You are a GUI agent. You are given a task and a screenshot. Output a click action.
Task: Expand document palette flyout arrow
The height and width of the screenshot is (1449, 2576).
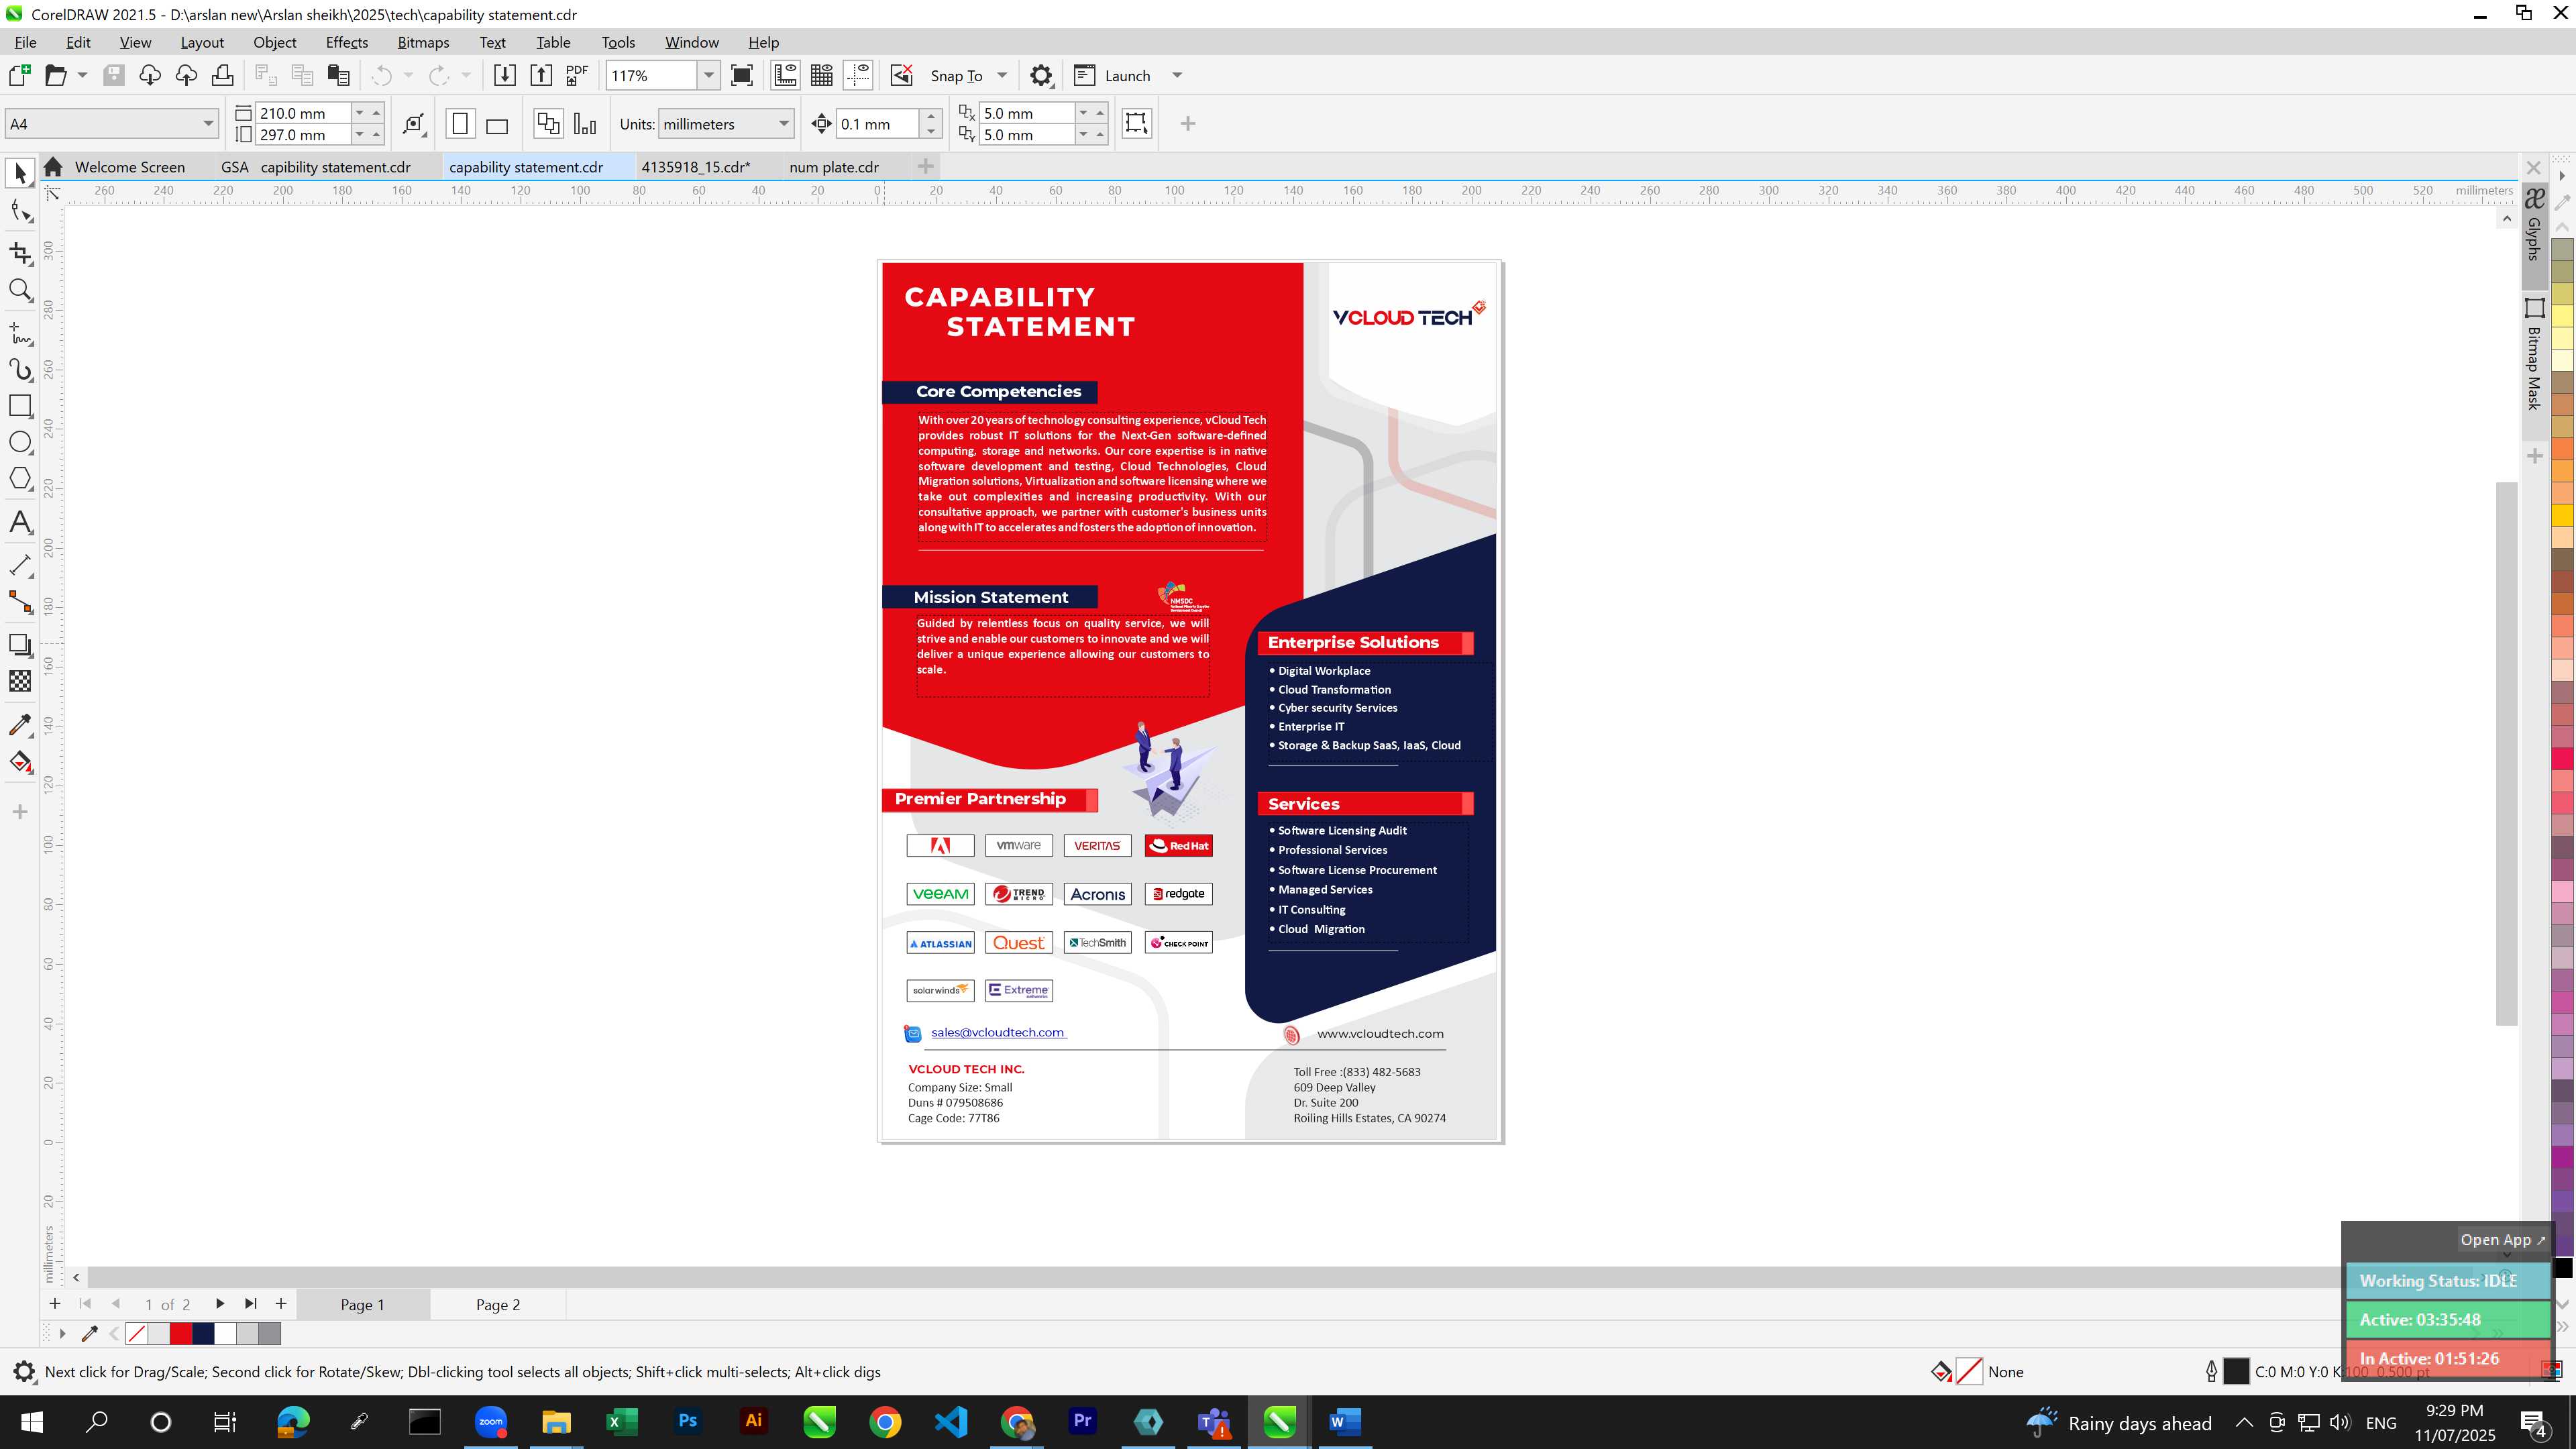tap(62, 1333)
